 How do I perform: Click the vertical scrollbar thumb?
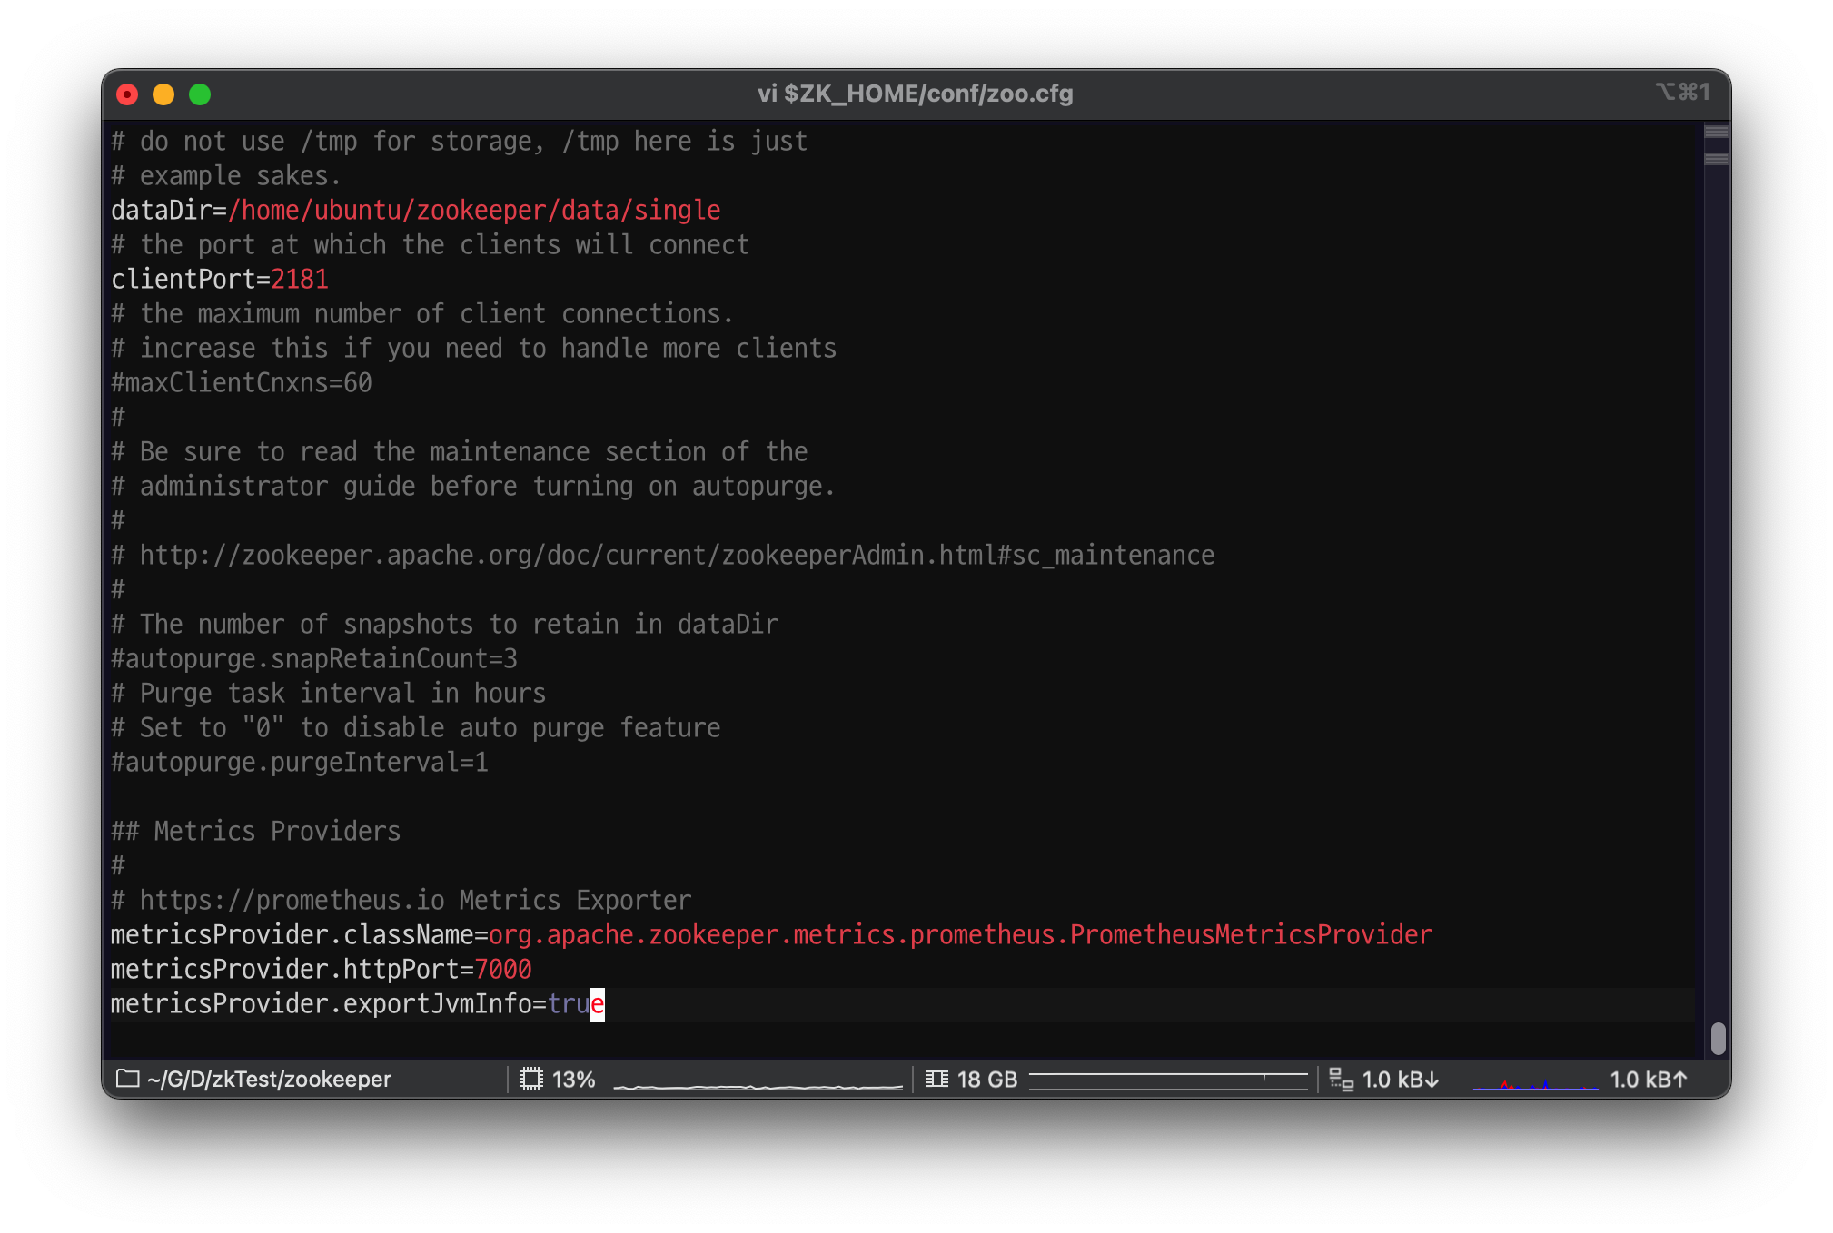pos(1718,1038)
